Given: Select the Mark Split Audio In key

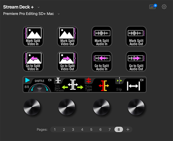Looking at the screenshot, I should click(x=102, y=36).
